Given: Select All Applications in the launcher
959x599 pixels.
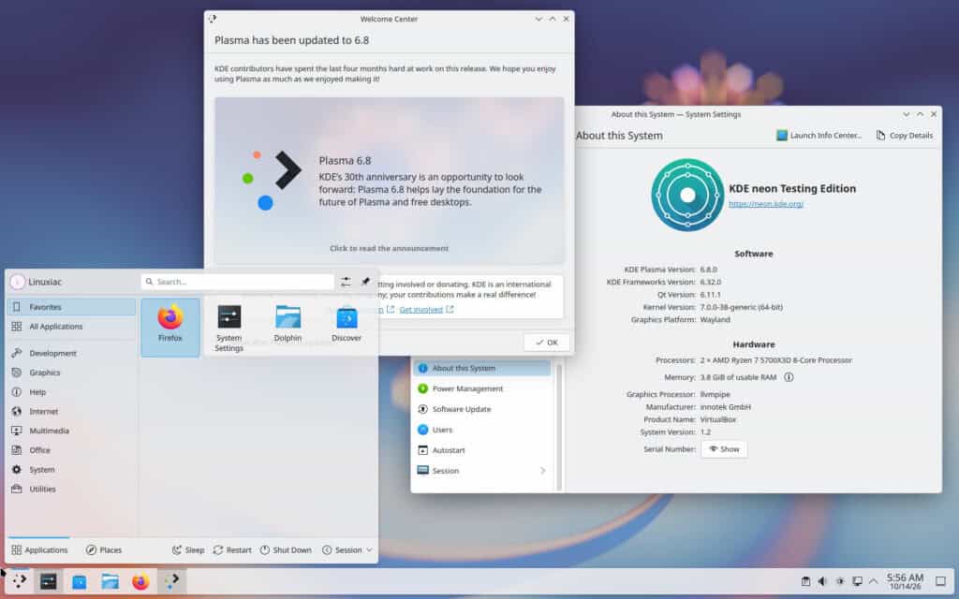Looking at the screenshot, I should (71, 327).
